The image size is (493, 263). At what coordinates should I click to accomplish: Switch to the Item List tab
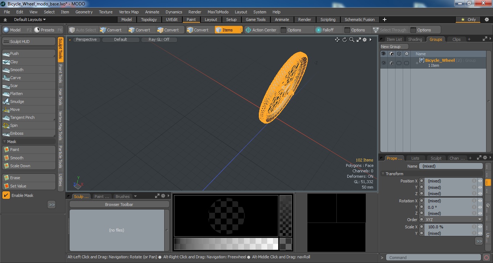click(x=394, y=39)
